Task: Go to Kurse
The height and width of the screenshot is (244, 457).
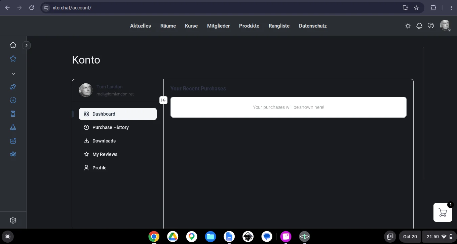Action: click(191, 26)
